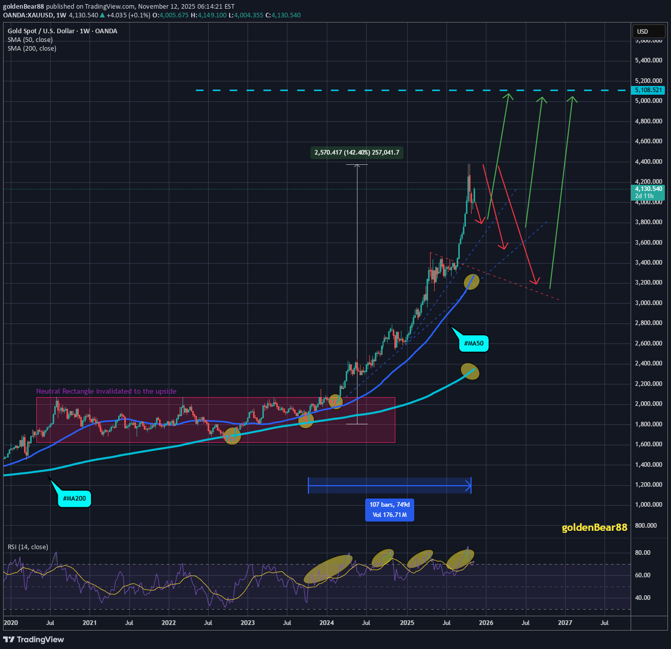Toggle visibility of RSI (14, close)
This screenshot has width=671, height=649.
28,547
